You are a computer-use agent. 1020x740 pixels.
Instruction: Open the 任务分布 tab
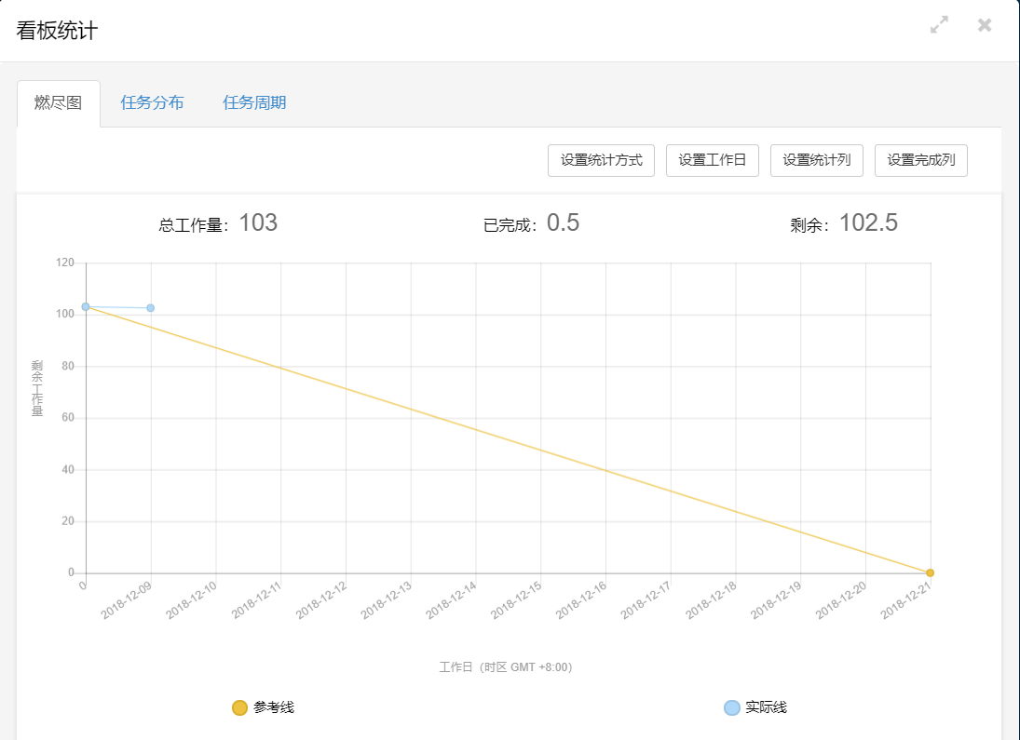click(152, 102)
